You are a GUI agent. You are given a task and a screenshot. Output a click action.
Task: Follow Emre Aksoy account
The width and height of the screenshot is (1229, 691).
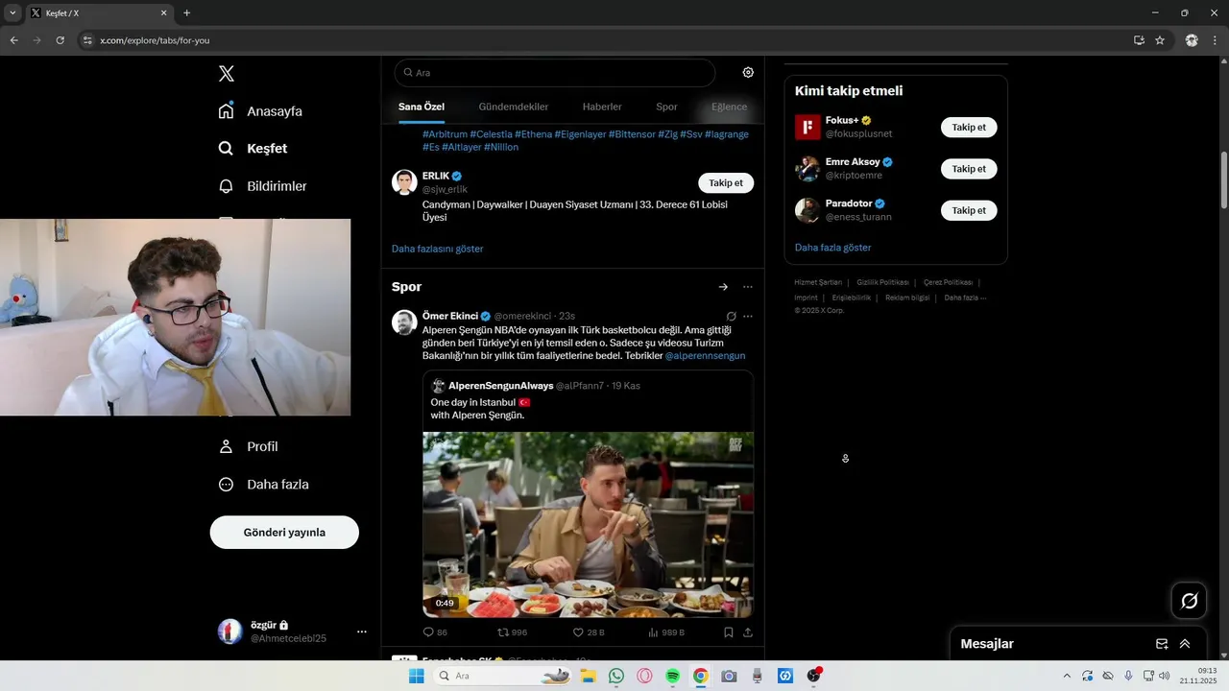[x=969, y=169]
